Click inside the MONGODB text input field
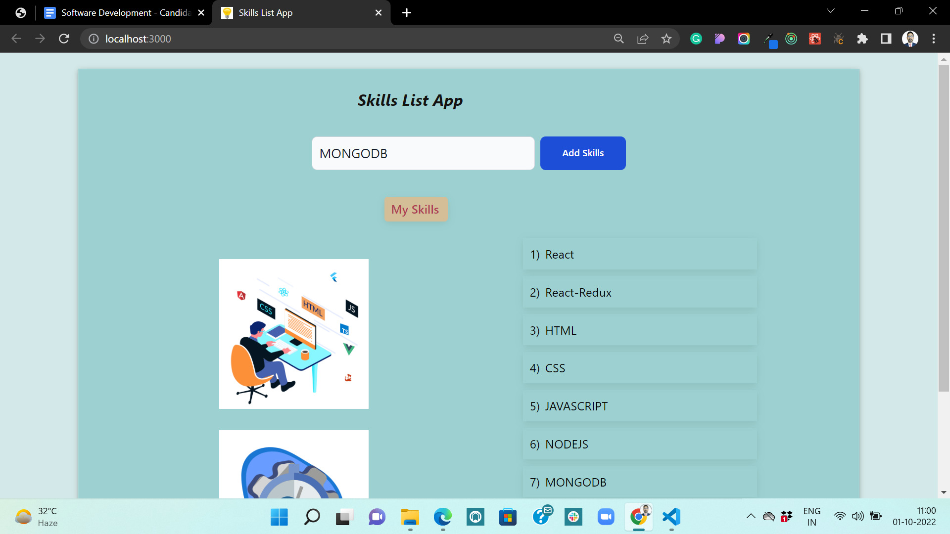Image resolution: width=950 pixels, height=534 pixels. [x=423, y=153]
